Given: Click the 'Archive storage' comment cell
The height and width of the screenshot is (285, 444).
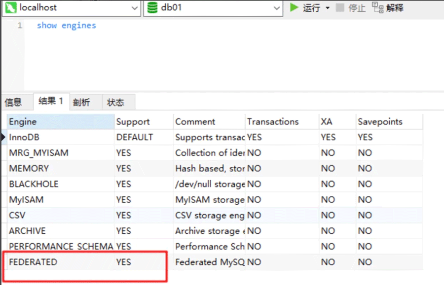Looking at the screenshot, I should (x=209, y=231).
